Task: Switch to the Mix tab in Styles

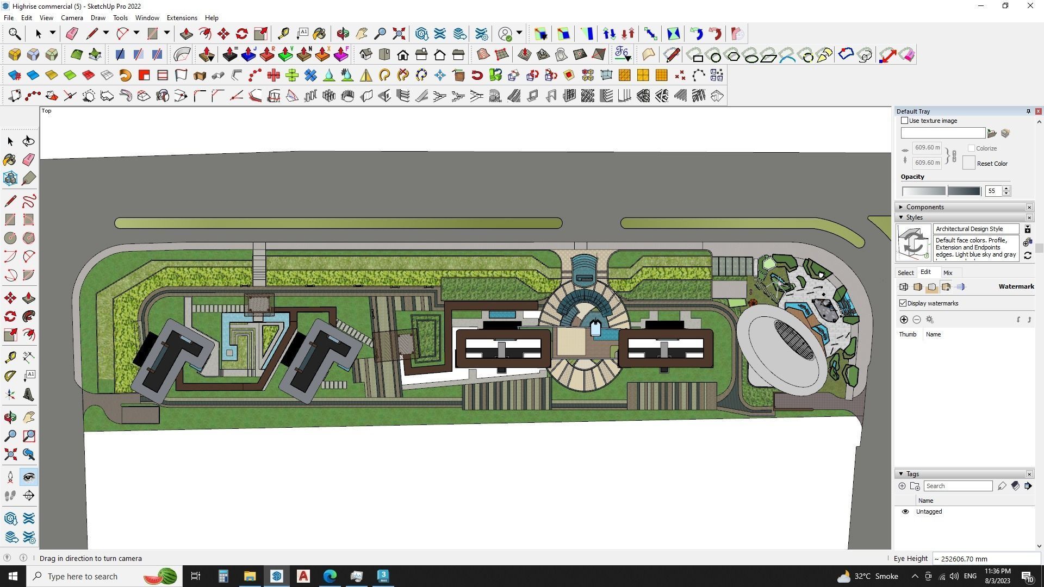Action: pos(948,273)
